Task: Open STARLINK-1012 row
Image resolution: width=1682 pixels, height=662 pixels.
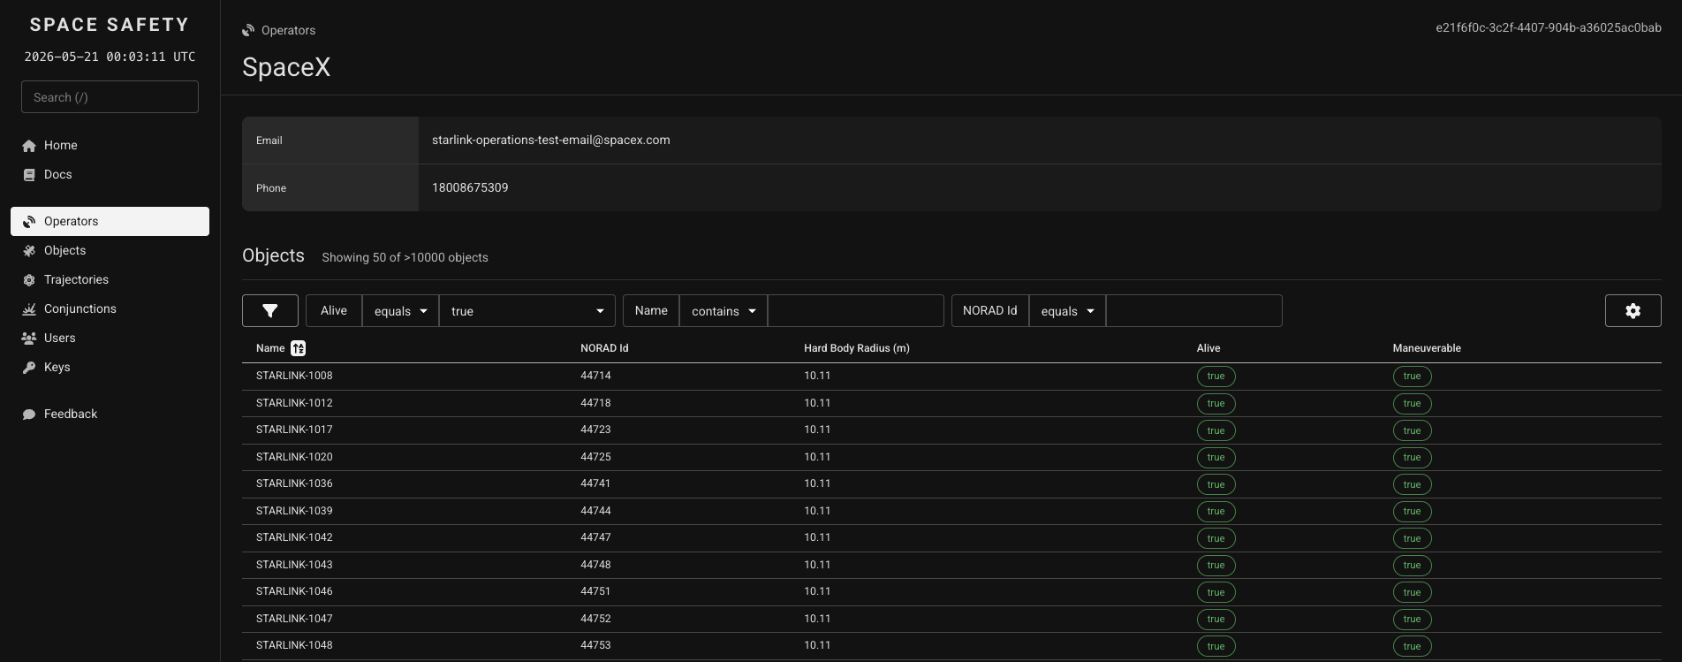Action: coord(951,403)
